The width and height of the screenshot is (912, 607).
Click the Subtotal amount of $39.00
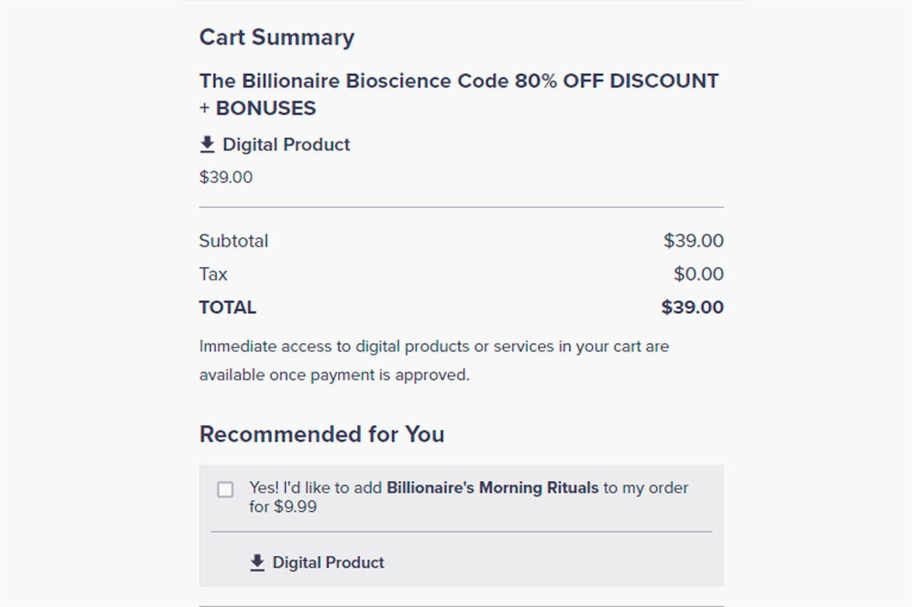693,241
